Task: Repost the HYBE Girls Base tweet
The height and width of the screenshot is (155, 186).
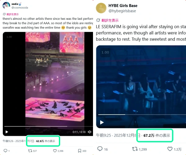Action: click(135, 149)
